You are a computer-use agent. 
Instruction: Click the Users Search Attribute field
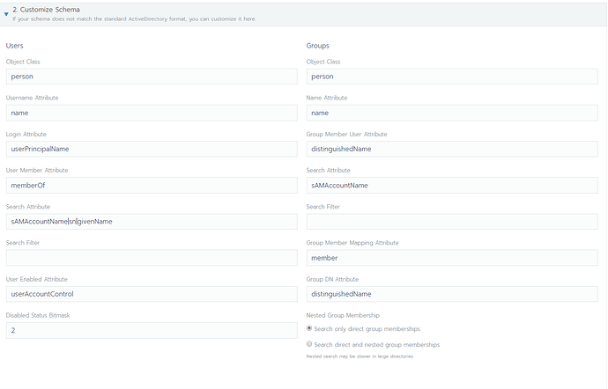[152, 221]
